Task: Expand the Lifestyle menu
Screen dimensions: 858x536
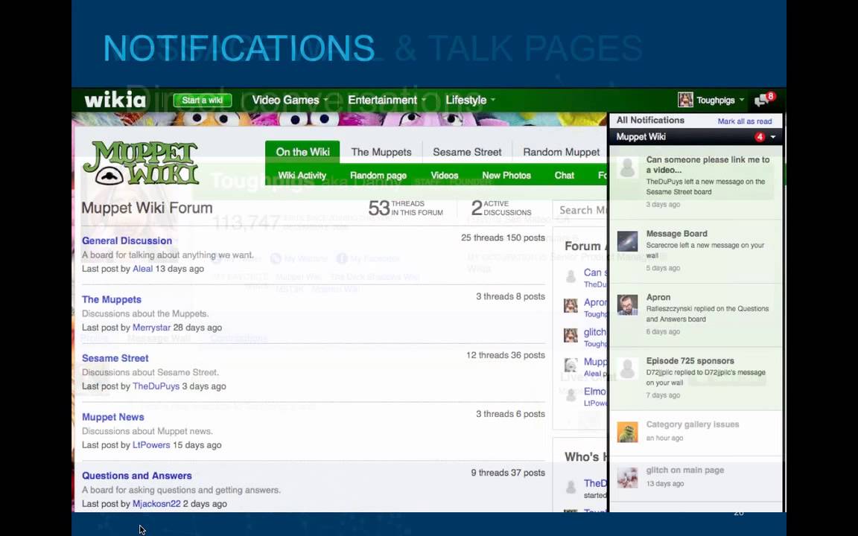Action: [x=470, y=100]
